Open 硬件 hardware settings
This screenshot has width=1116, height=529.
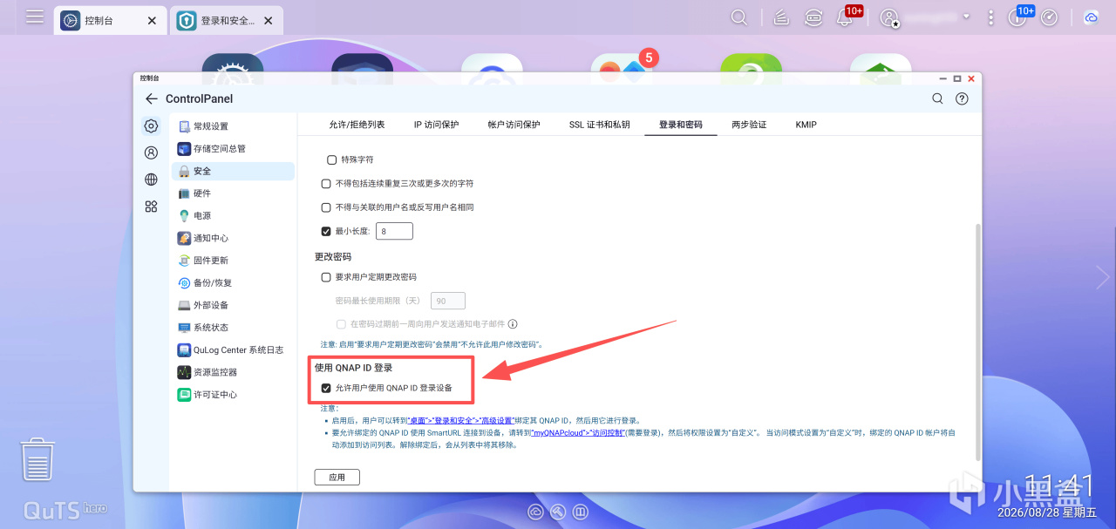[x=233, y=193]
